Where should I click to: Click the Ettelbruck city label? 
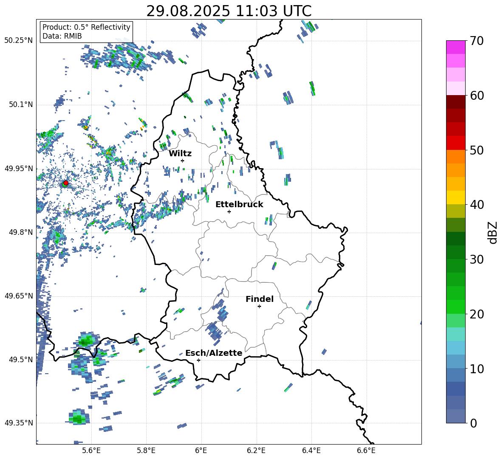click(x=239, y=205)
